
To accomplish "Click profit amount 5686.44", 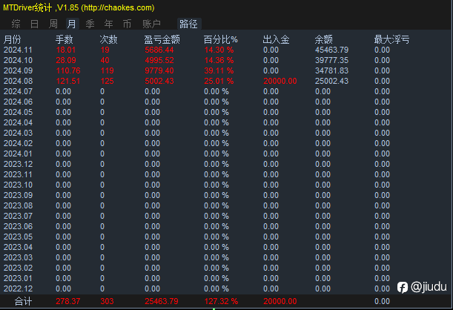I will 159,50.
